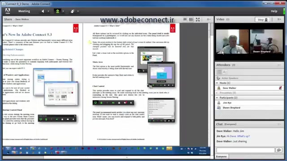Click the webcam participant icon next to Shawn Shephard
Screen dimensions: 287x161
coord(219,108)
